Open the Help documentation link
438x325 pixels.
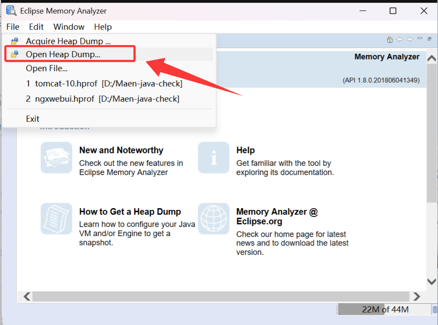point(246,150)
